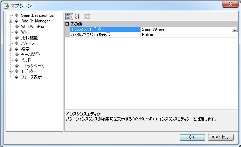Click the arrow icon beside SmartDevicesPlus
Viewport: 241px width, 147px height.
[x=16, y=15]
